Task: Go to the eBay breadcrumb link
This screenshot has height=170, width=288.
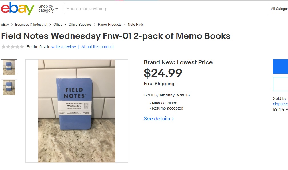Action: (5, 25)
